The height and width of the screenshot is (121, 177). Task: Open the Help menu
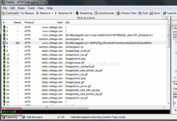(50, 8)
